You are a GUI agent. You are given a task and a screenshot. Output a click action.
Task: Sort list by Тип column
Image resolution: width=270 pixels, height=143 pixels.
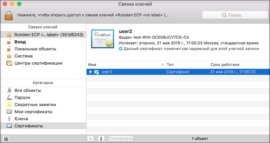point(187,65)
